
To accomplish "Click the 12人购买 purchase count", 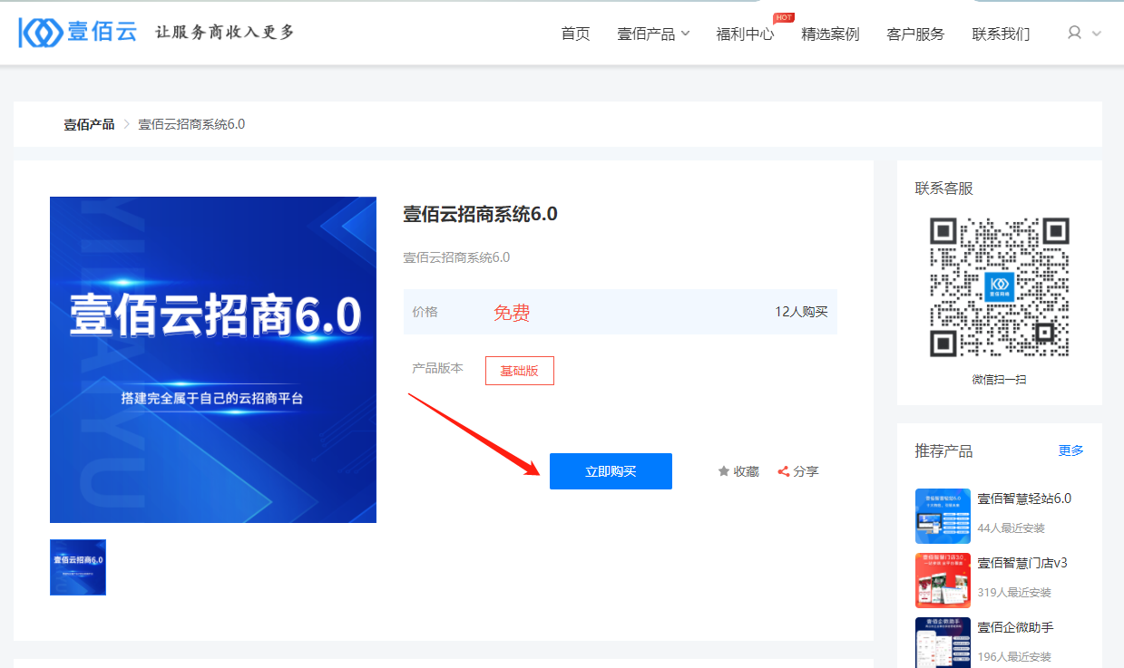I will click(x=801, y=312).
